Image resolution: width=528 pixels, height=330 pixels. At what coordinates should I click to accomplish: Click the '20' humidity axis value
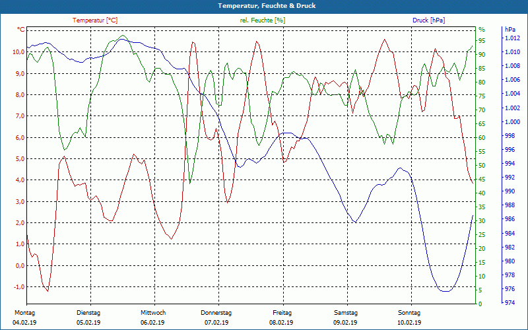pyautogui.click(x=482, y=249)
